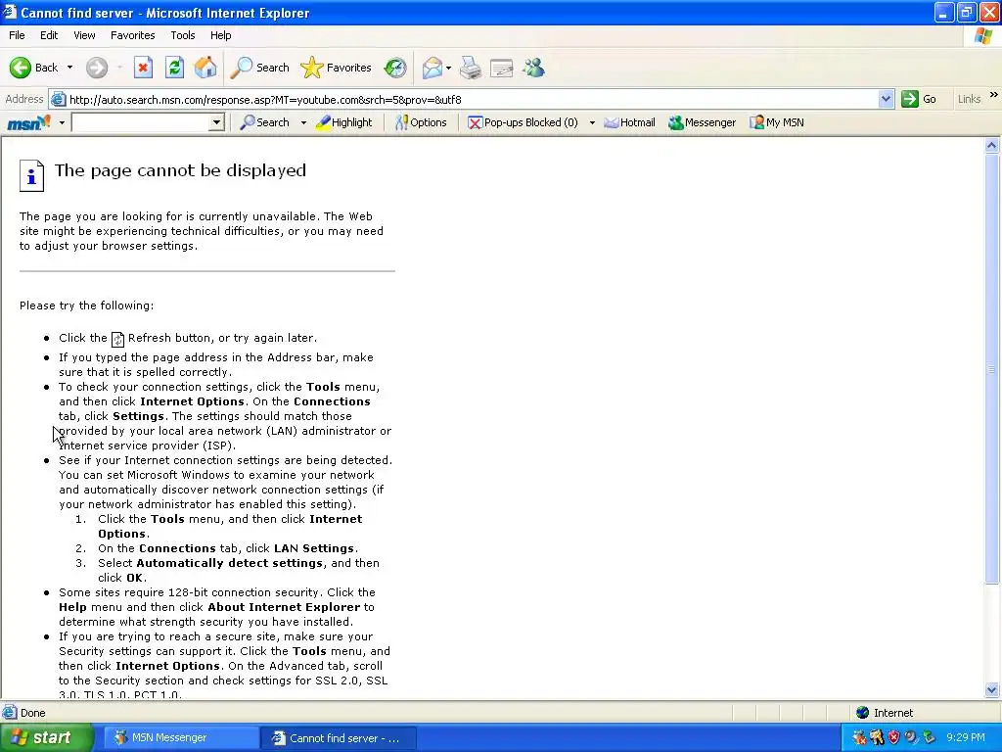Open Hotmail from the MSN toolbar
Image resolution: width=1002 pixels, height=752 pixels.
[629, 122]
